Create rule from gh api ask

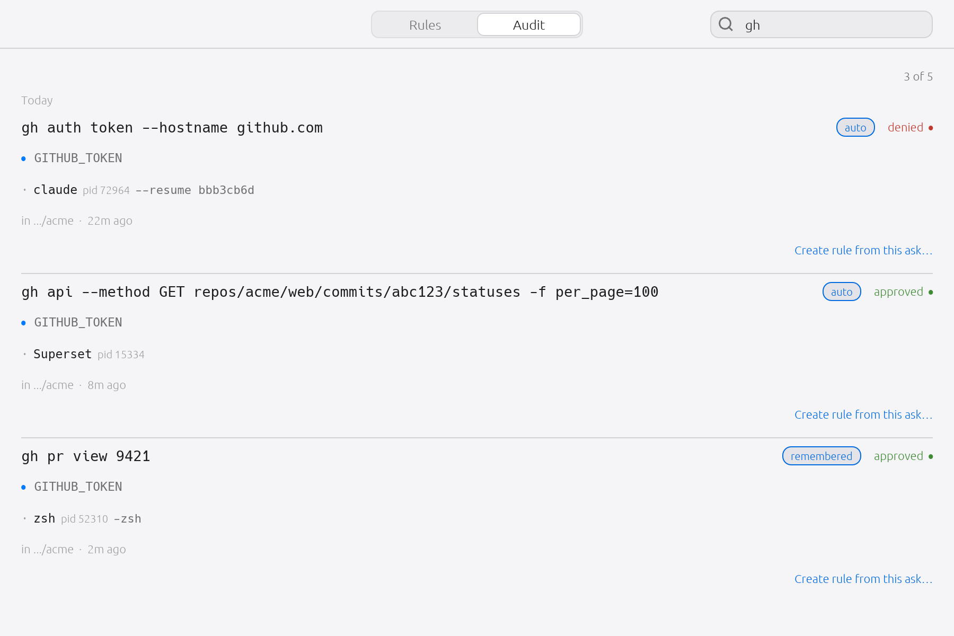[x=863, y=414]
